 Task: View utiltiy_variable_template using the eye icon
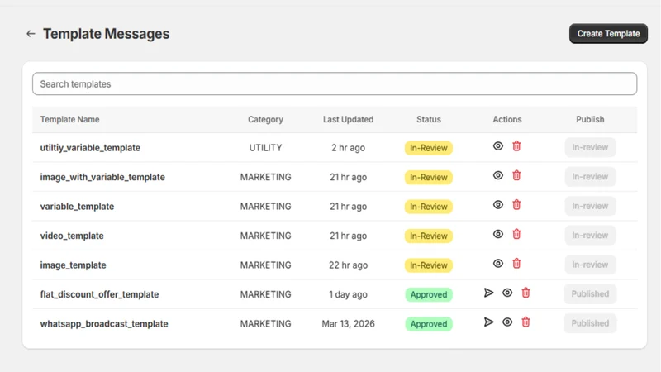[x=498, y=146]
